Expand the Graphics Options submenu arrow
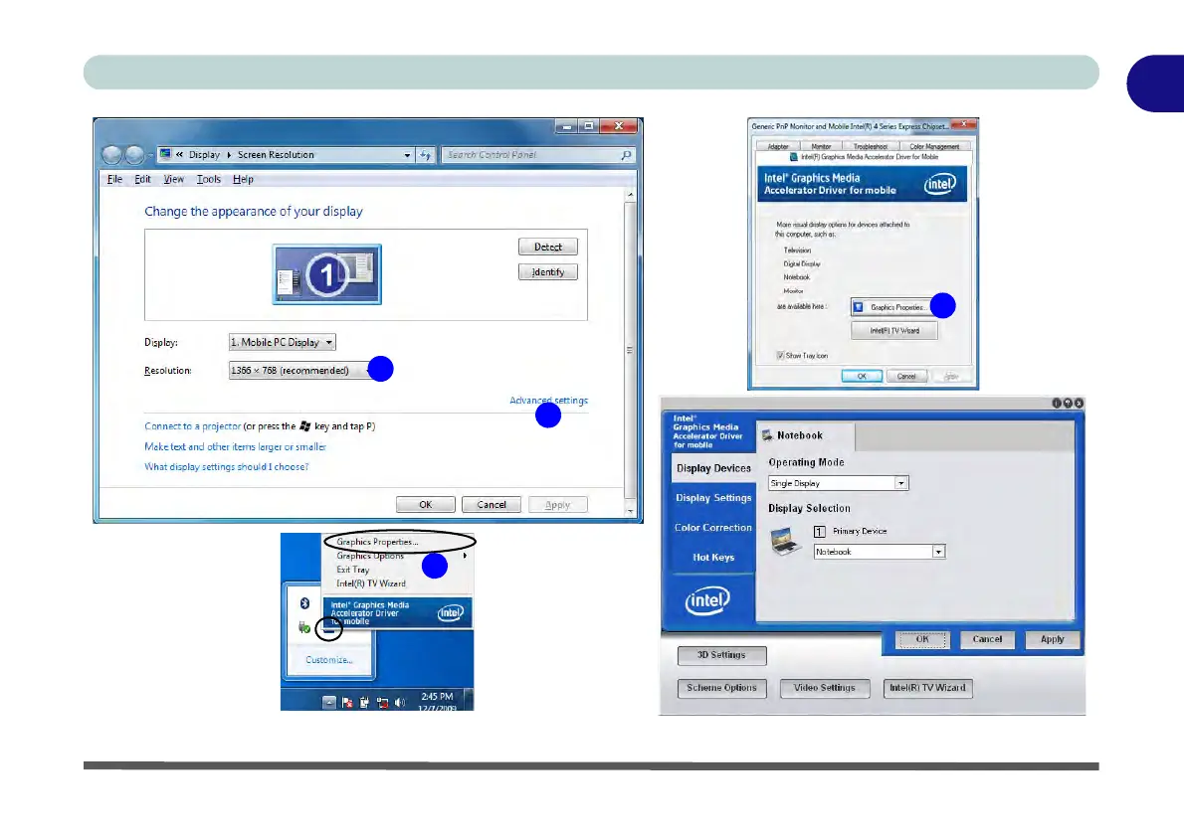Image resolution: width=1184 pixels, height=833 pixels. coord(465,556)
